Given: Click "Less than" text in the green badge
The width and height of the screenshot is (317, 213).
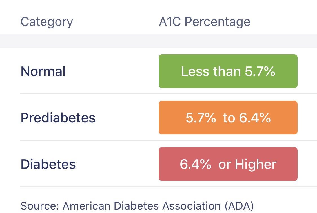Looking at the screenshot, I should pyautogui.click(x=211, y=71).
